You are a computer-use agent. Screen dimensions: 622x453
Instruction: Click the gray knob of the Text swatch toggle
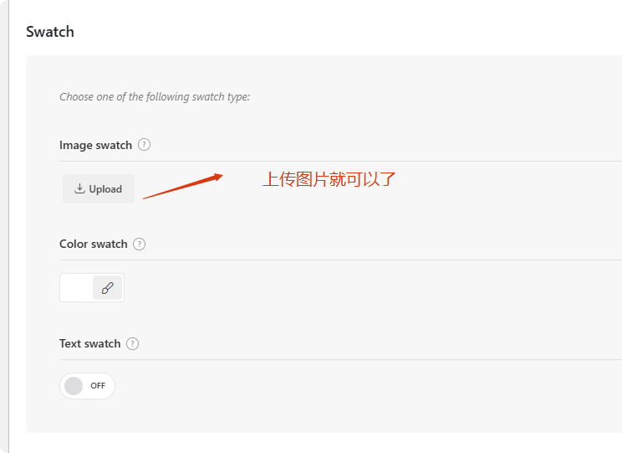74,386
